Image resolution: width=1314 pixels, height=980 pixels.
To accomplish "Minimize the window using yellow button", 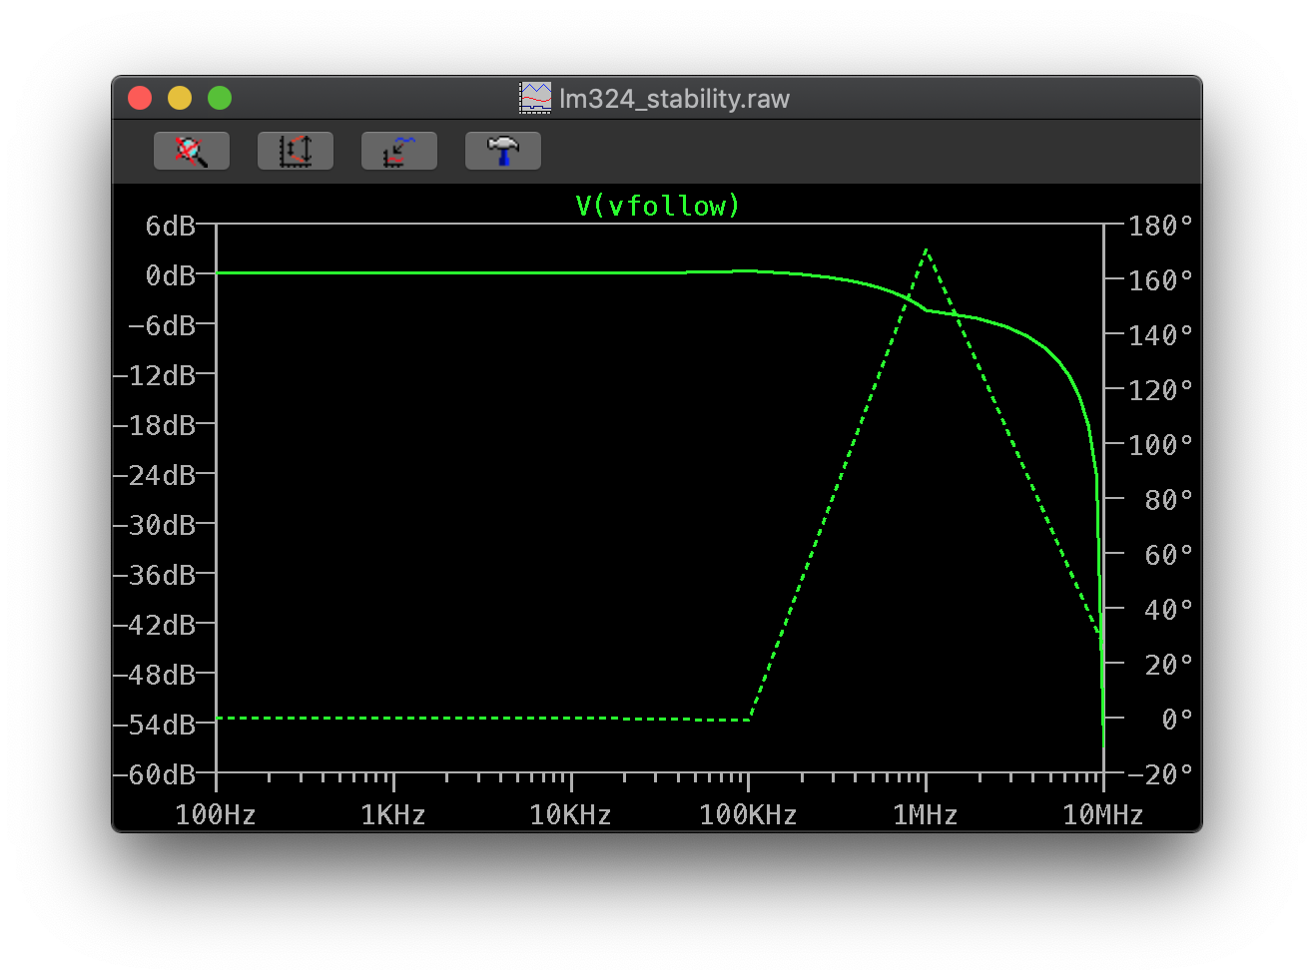I will coord(180,98).
